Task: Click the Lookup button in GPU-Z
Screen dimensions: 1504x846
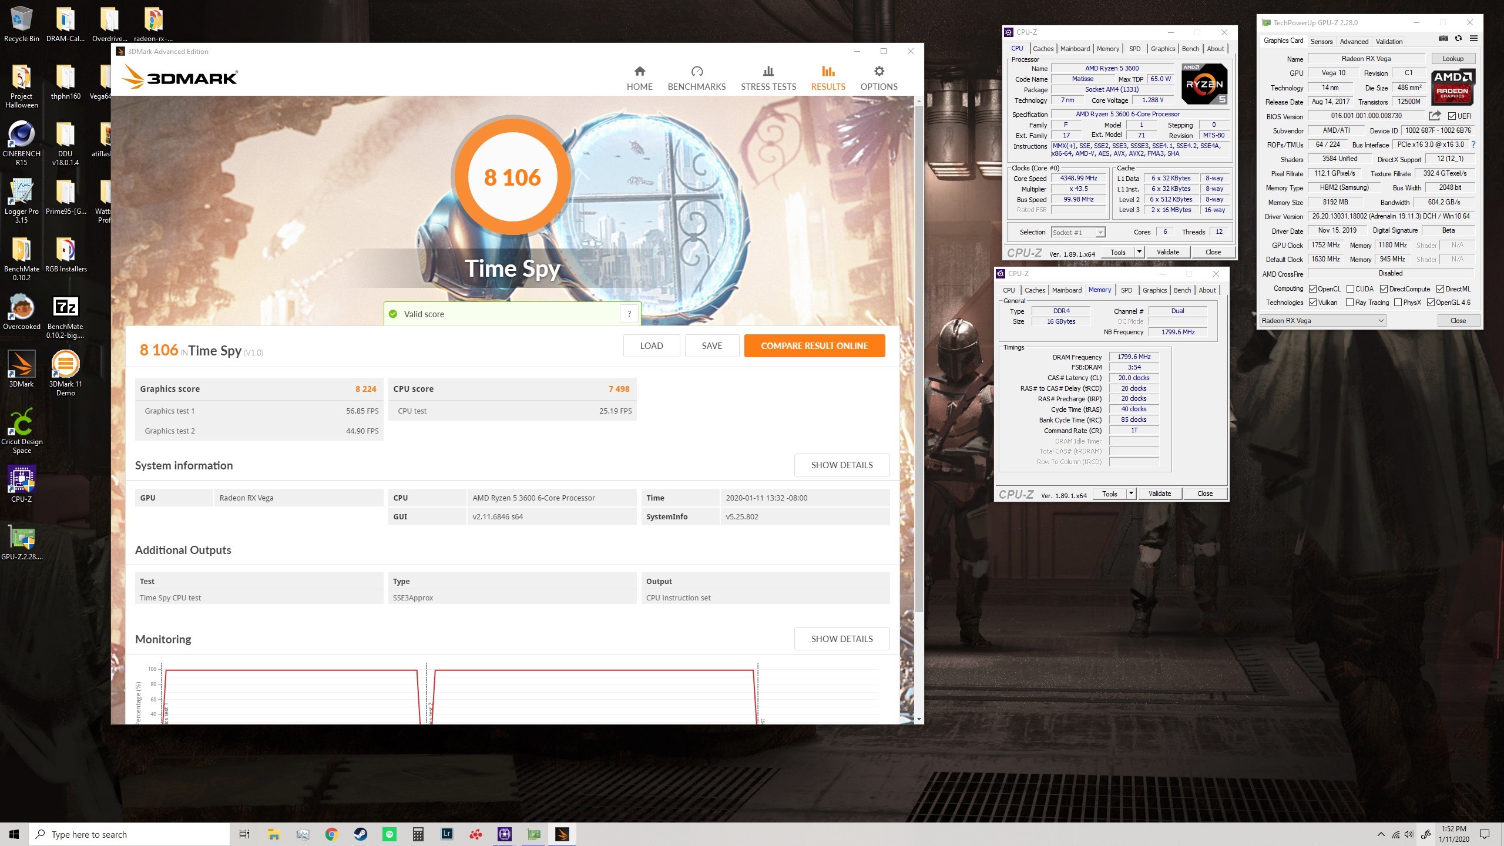Action: point(1453,58)
